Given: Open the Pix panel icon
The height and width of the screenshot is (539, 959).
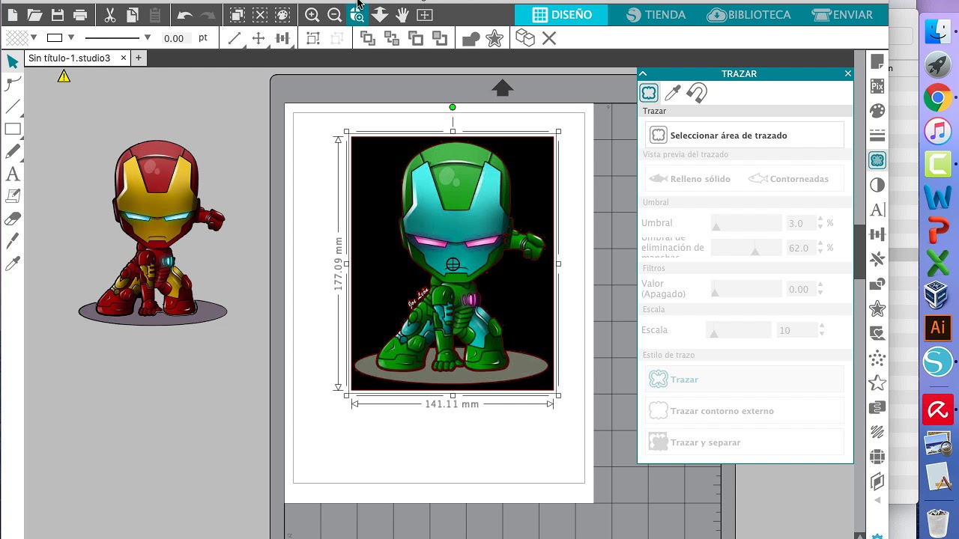Looking at the screenshot, I should tap(877, 87).
